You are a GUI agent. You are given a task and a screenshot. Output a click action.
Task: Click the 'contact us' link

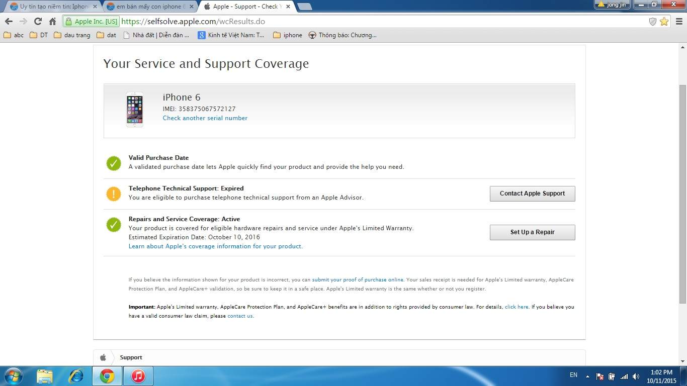pyautogui.click(x=240, y=316)
